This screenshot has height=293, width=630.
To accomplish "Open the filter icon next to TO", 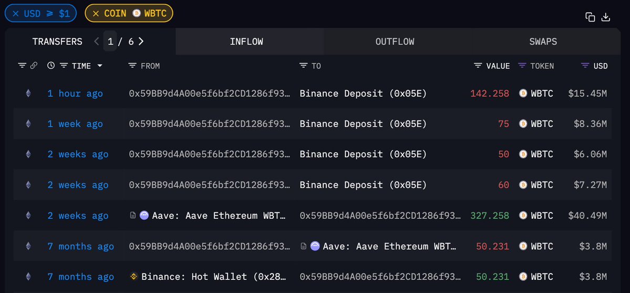I will click(x=303, y=66).
